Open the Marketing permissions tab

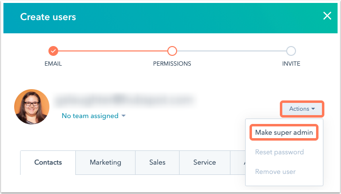106,163
